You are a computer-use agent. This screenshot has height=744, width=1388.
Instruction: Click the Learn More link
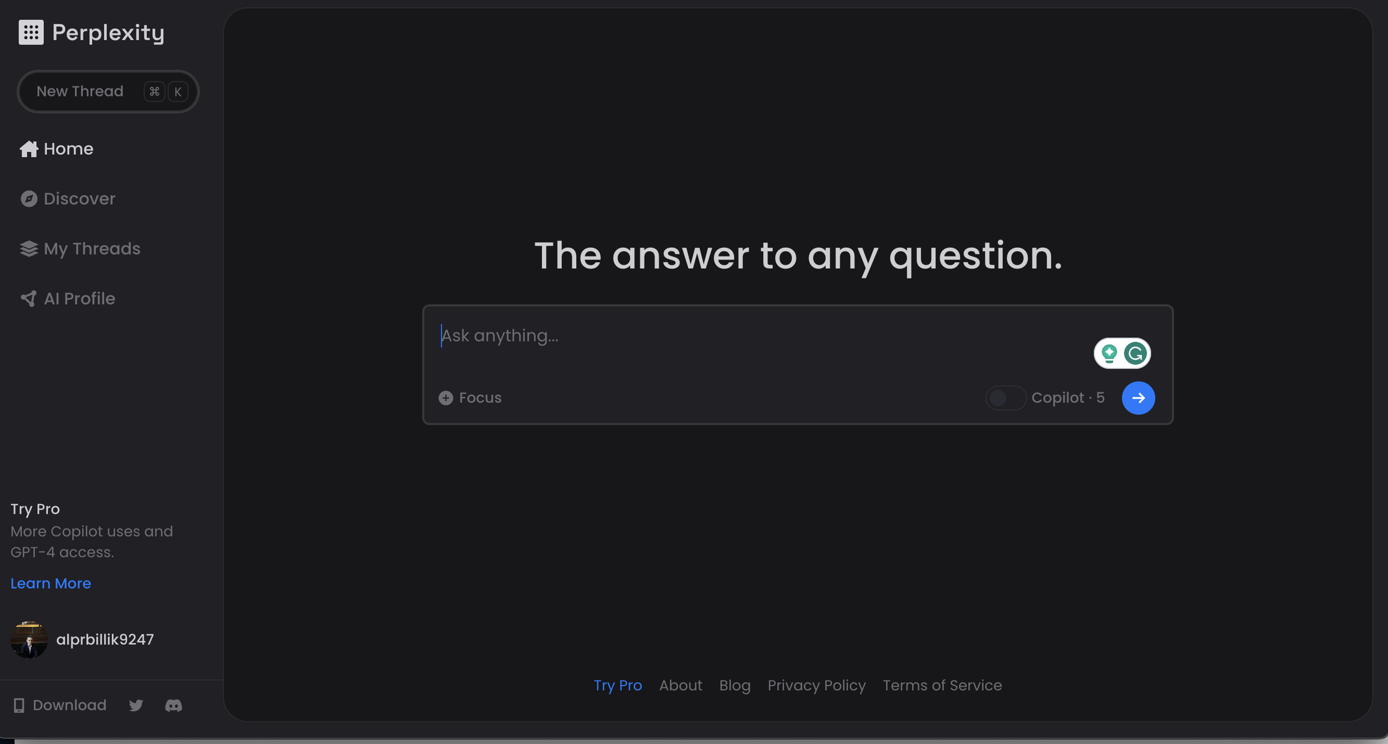(x=51, y=584)
